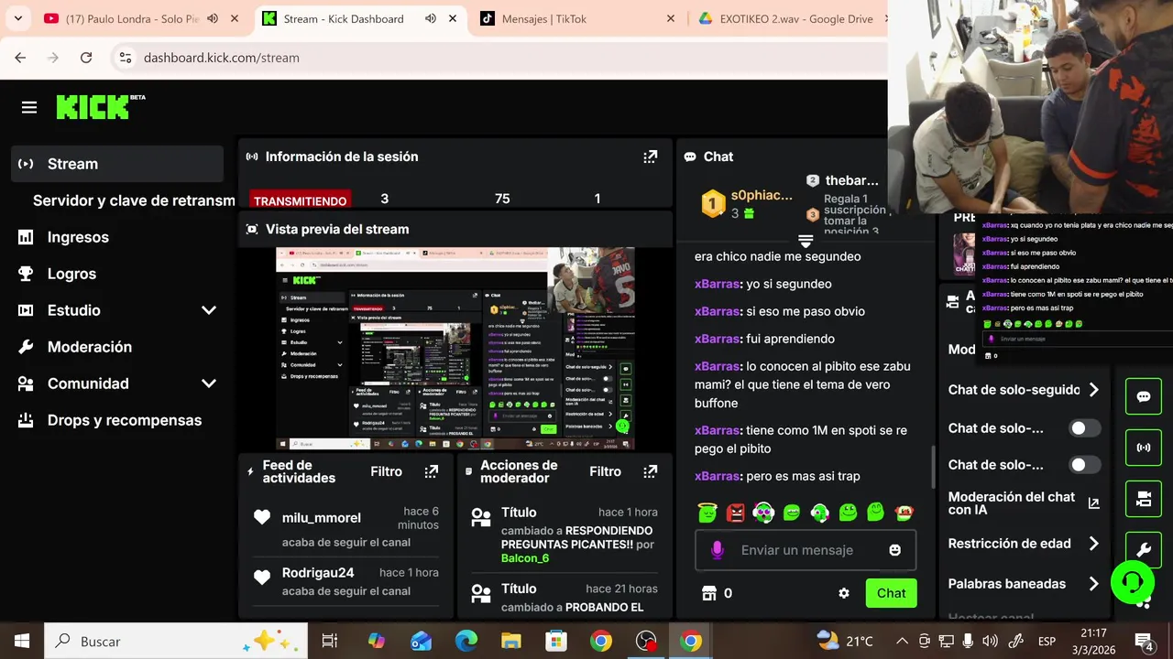Select Stream in the sidebar
The height and width of the screenshot is (659, 1173).
click(x=117, y=164)
